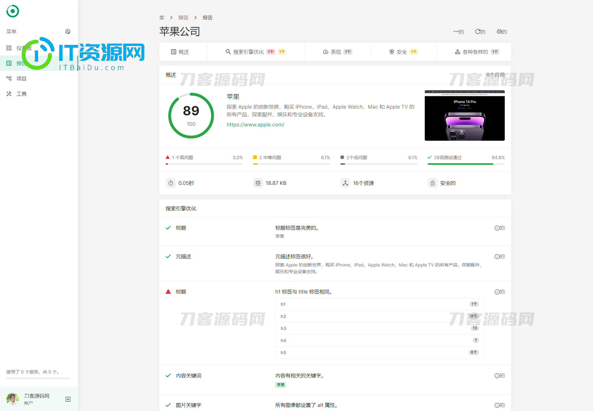Click the refresh report icon
The width and height of the screenshot is (593, 411).
[480, 31]
